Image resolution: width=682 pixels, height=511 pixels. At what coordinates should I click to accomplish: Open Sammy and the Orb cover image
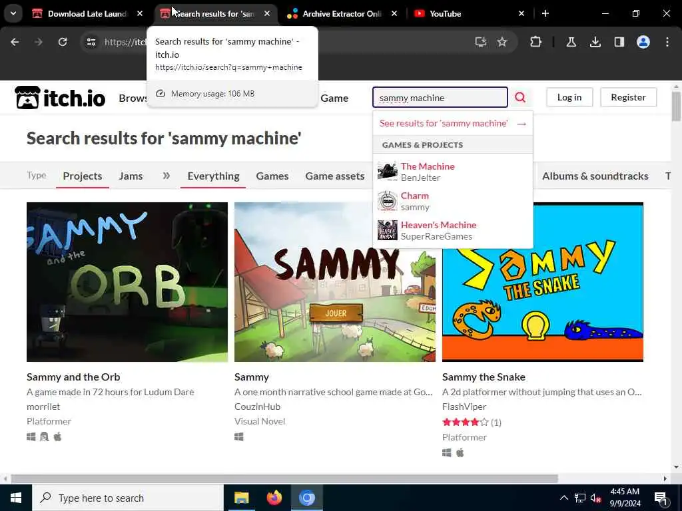(x=127, y=282)
